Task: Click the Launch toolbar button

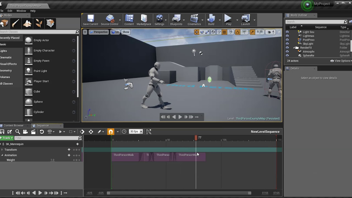Action: point(246,20)
